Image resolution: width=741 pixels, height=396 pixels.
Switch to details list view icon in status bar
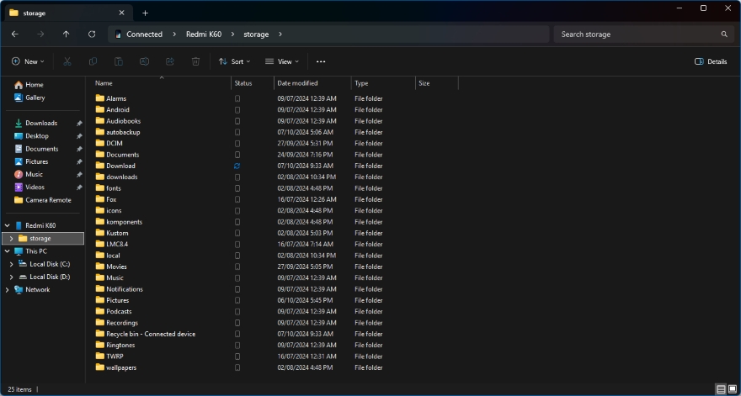[720, 389]
